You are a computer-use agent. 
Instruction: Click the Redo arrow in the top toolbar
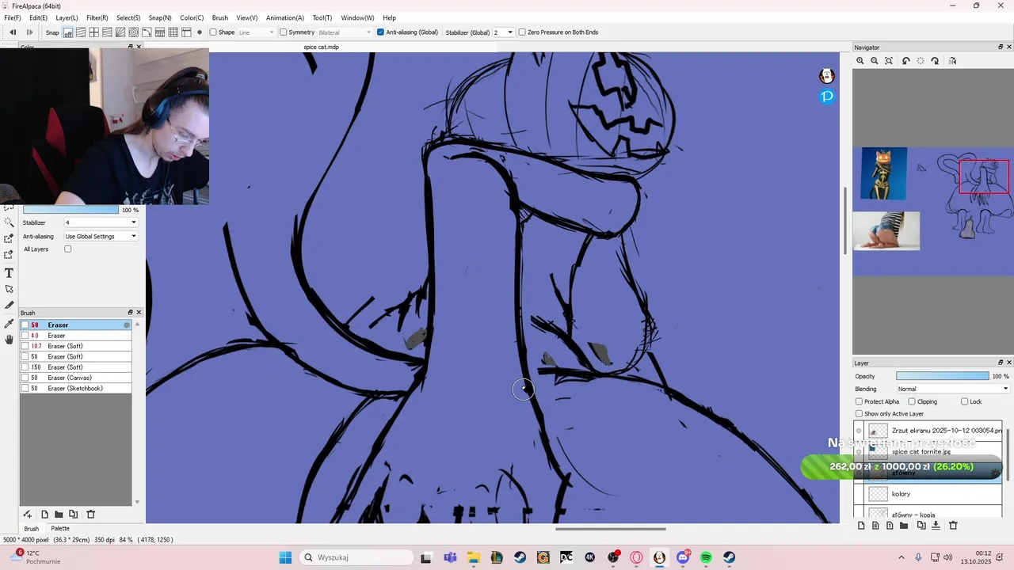click(30, 32)
